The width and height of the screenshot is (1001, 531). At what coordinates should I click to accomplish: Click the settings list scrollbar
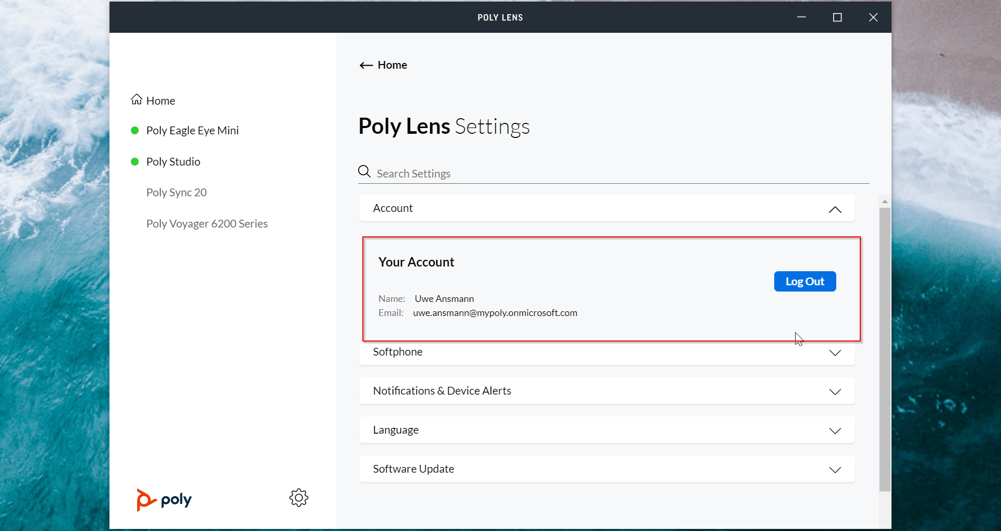885,349
